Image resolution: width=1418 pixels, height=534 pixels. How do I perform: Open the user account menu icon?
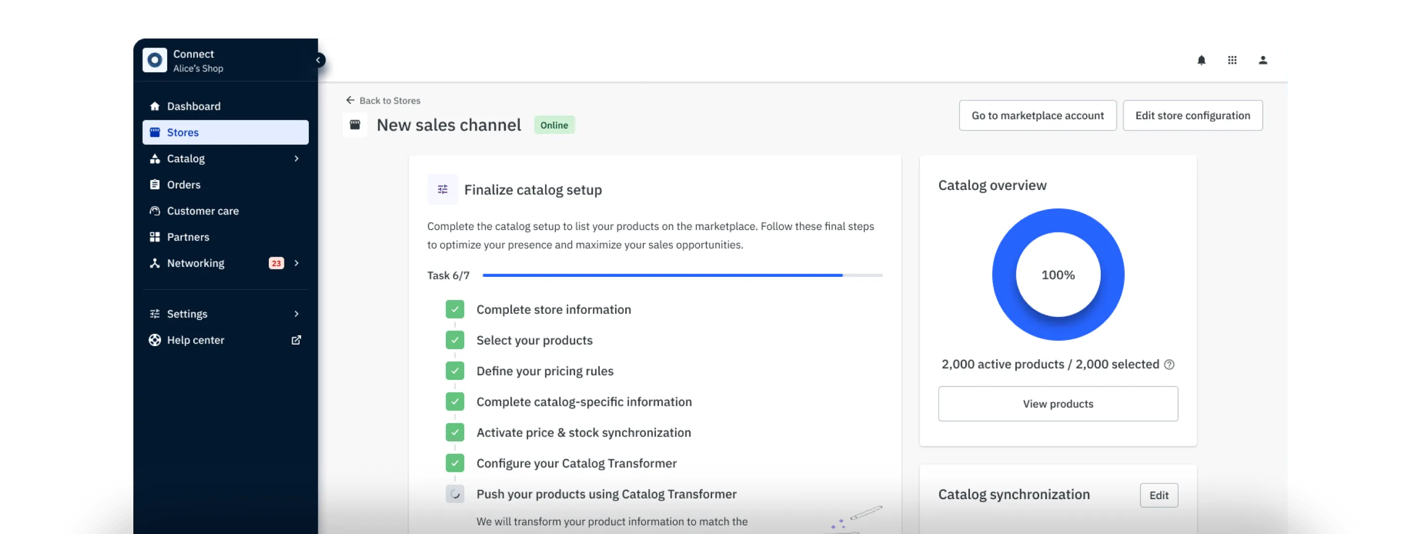click(1263, 60)
